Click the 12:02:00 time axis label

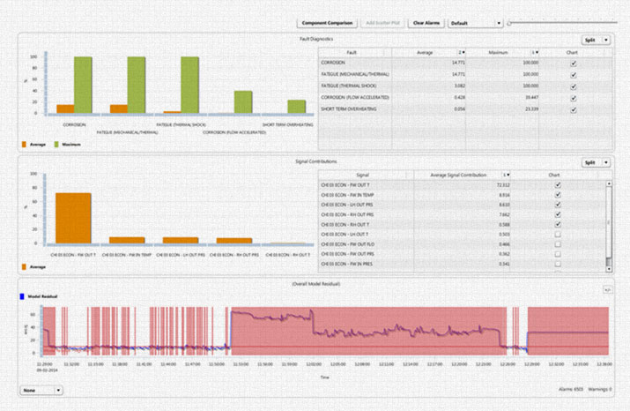coord(314,364)
